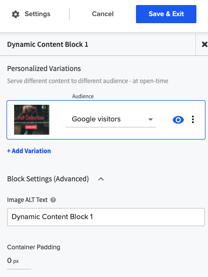Click the audience dropdown arrow
The image size is (208, 277).
[151, 119]
